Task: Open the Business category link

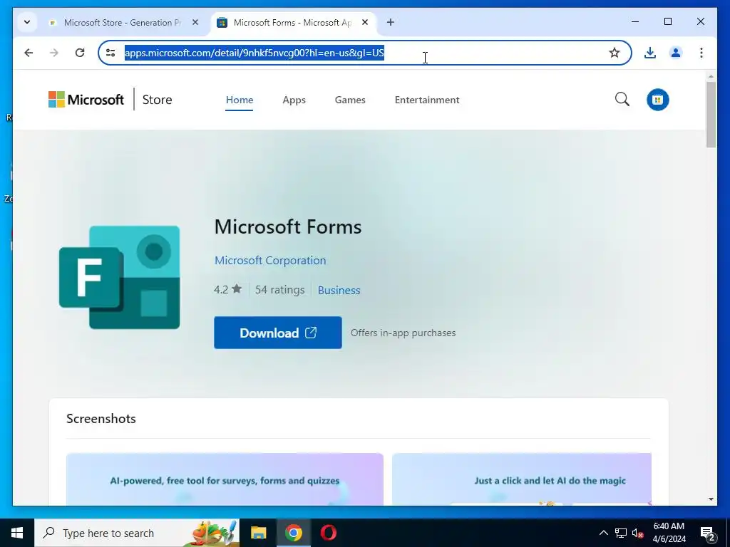Action: pos(339,290)
